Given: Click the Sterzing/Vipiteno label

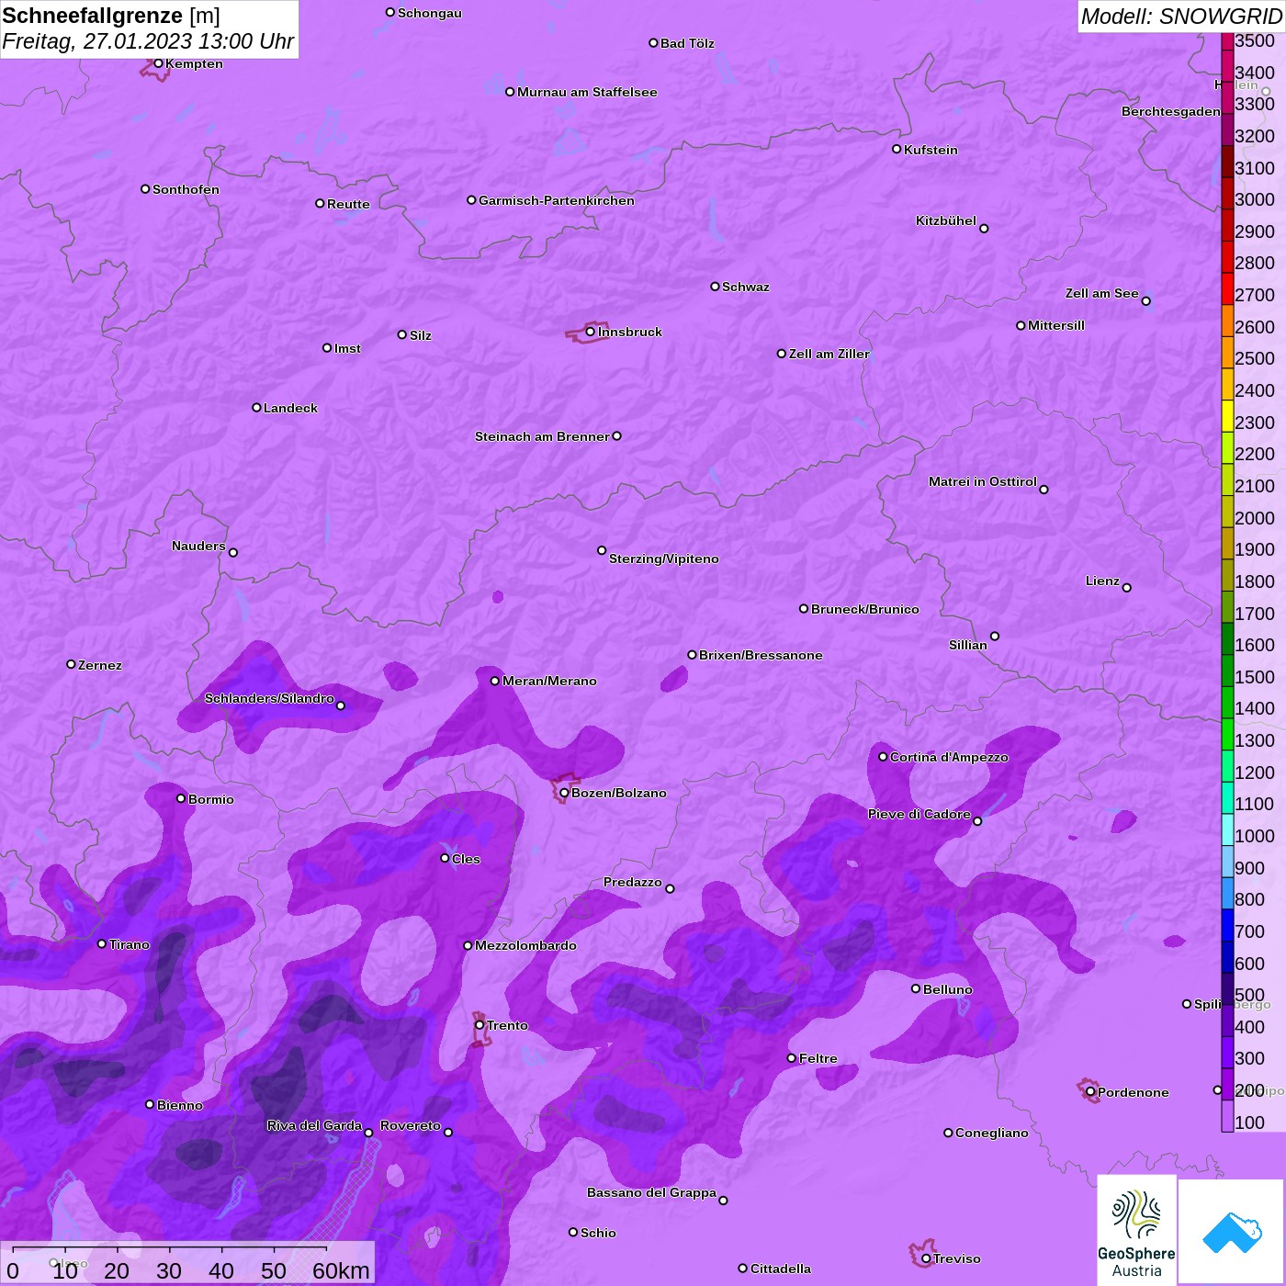Looking at the screenshot, I should tap(664, 558).
